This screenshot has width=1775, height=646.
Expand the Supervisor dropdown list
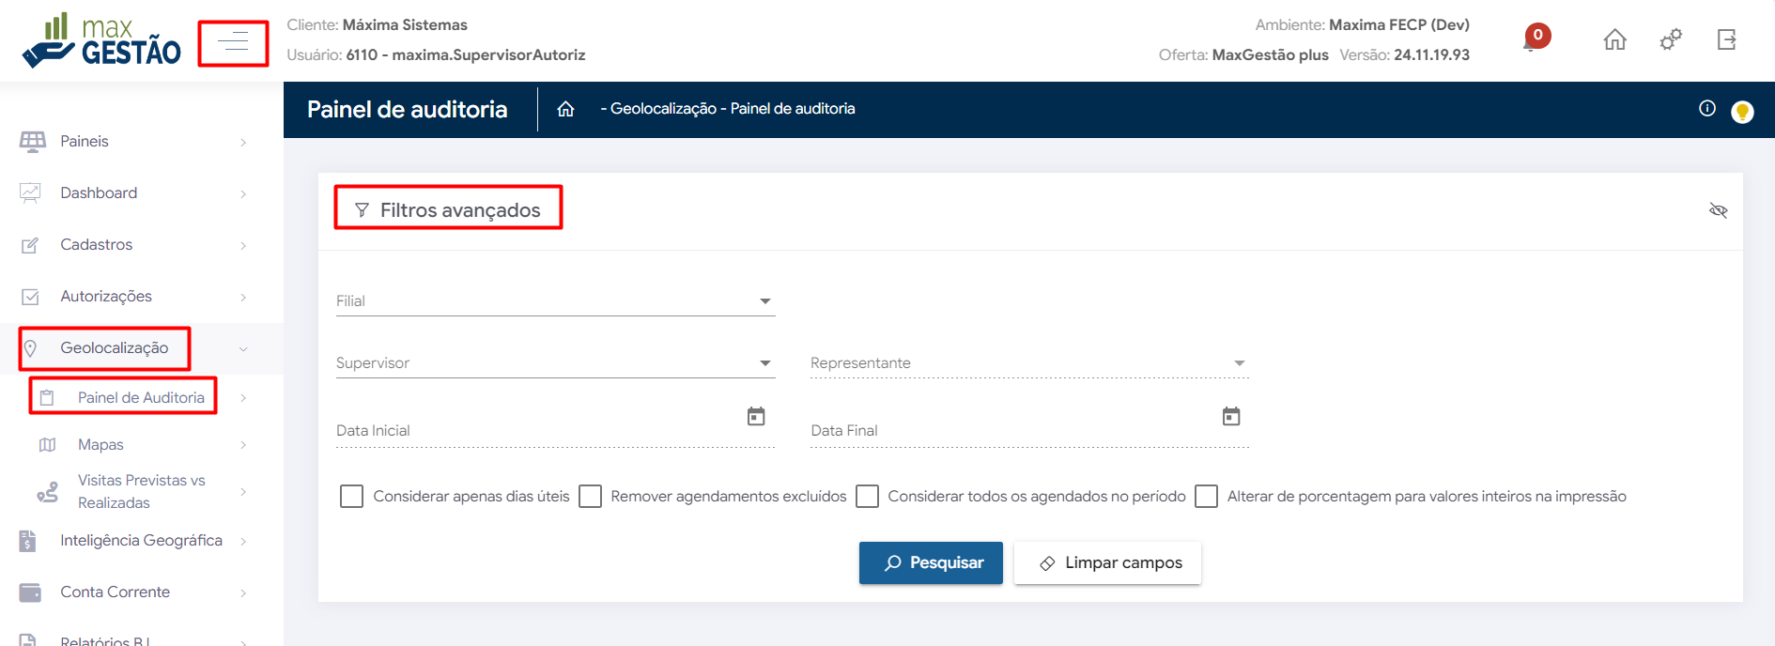(x=556, y=363)
